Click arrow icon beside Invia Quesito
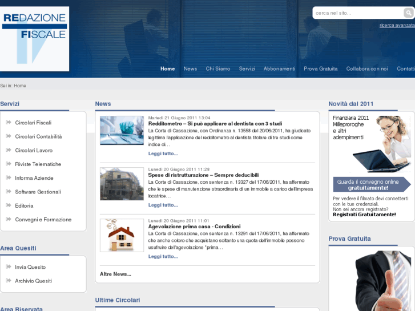415x311 pixels. tap(9, 266)
